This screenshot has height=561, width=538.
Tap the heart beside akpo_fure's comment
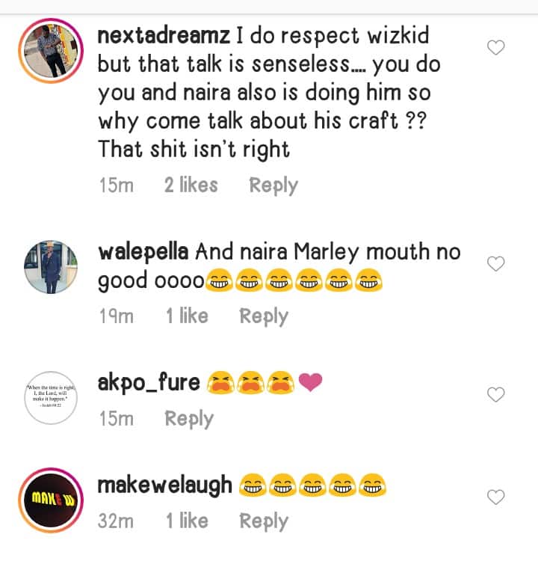click(x=495, y=394)
